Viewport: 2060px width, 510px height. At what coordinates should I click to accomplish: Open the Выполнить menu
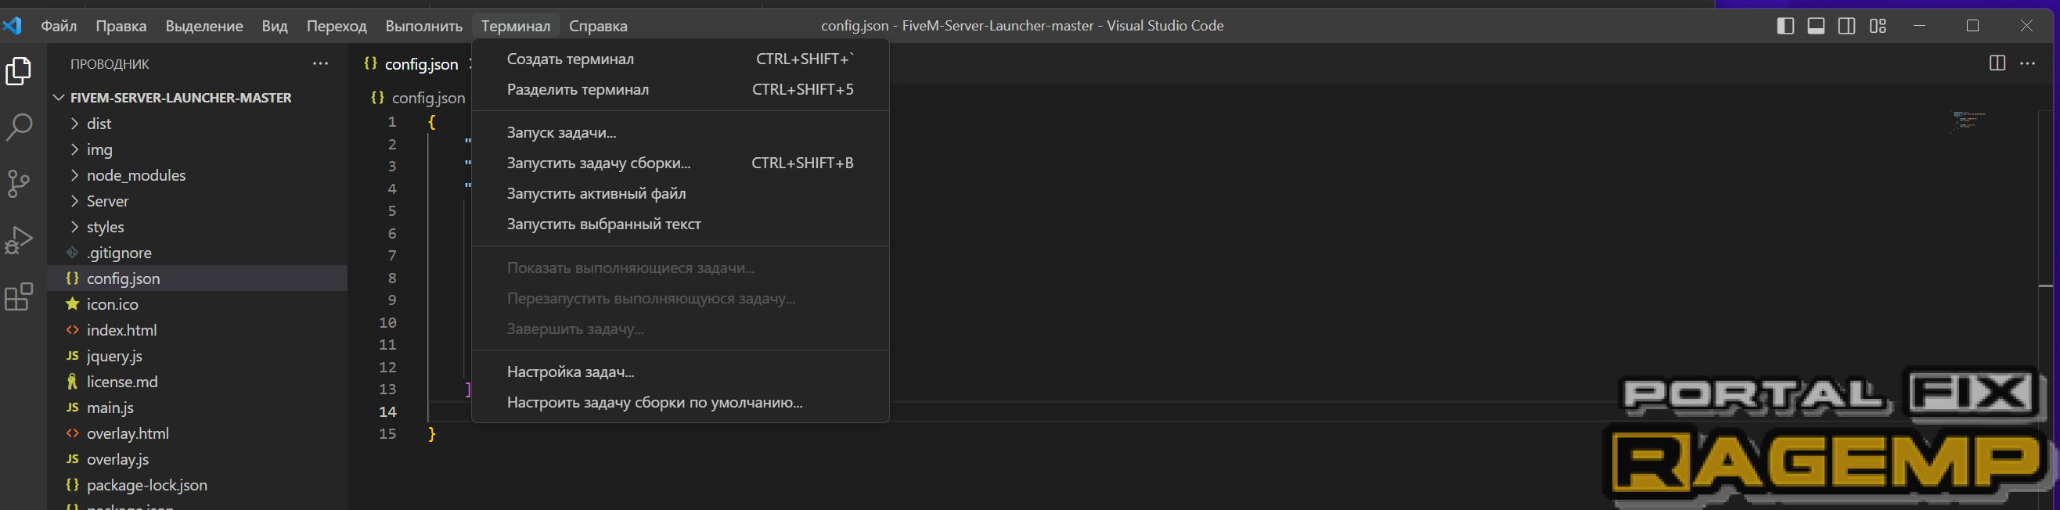point(424,26)
